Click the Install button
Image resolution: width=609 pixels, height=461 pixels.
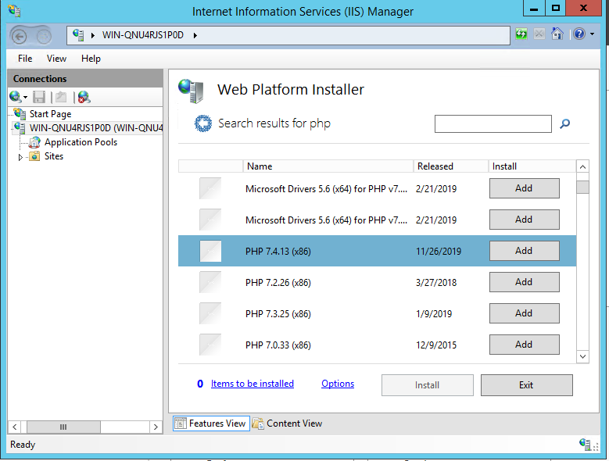click(x=427, y=385)
